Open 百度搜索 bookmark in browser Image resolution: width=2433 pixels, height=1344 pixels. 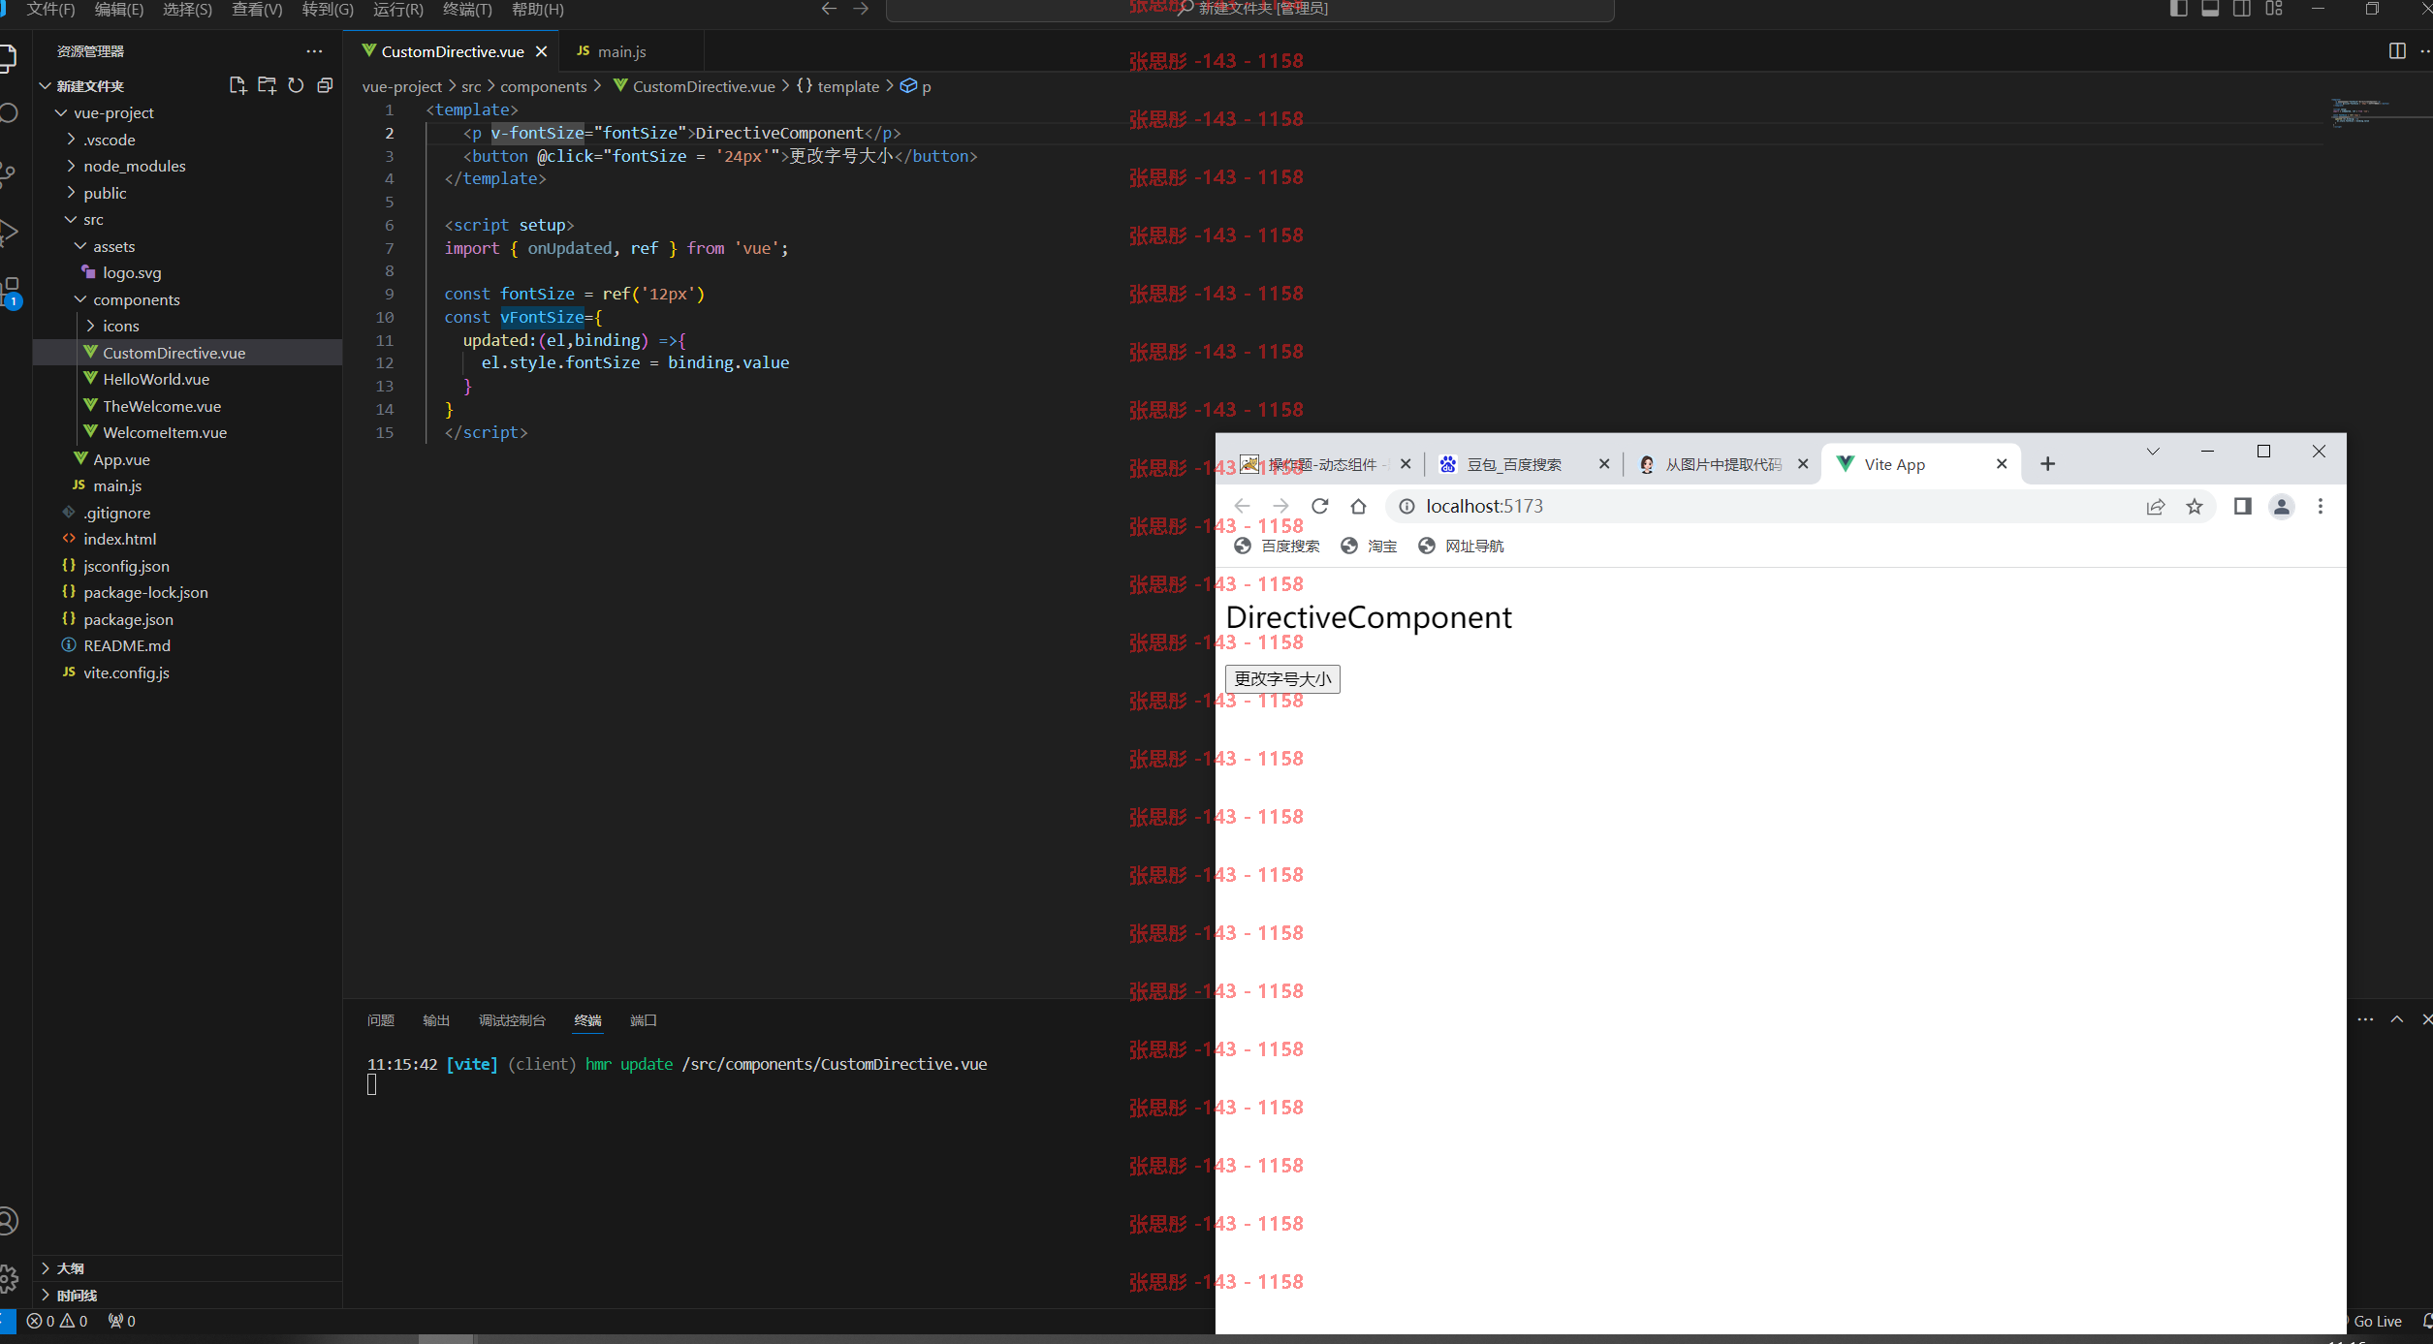click(x=1277, y=547)
